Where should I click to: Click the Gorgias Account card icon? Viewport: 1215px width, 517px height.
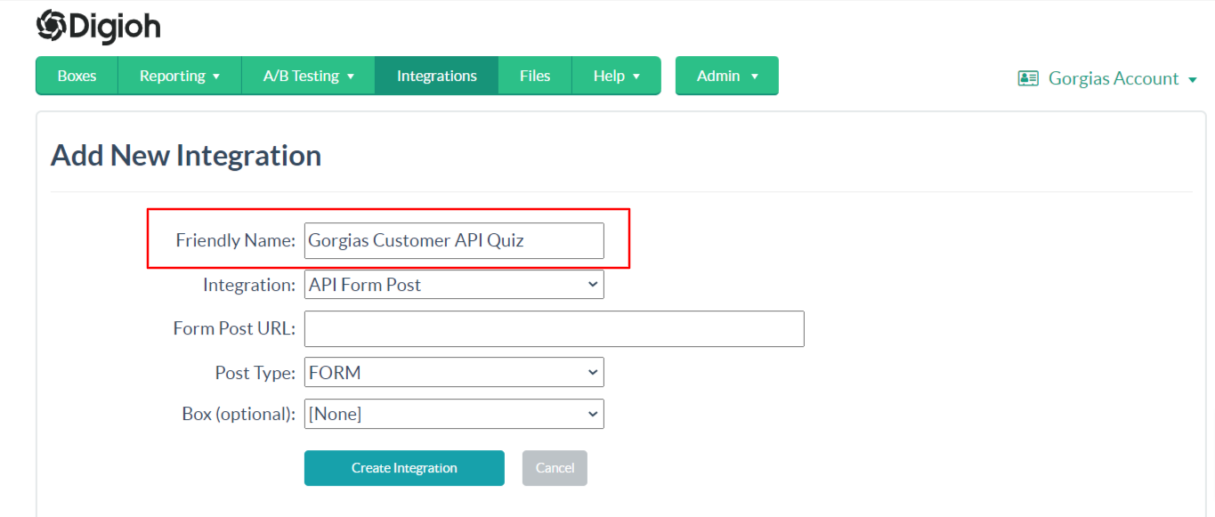click(1028, 78)
